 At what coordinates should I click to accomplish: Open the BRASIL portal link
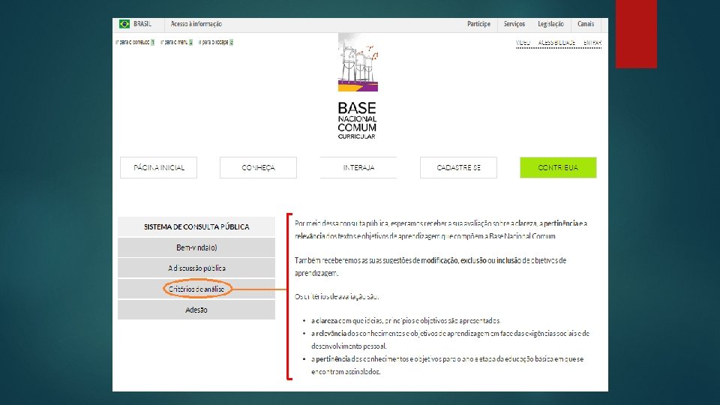142,24
